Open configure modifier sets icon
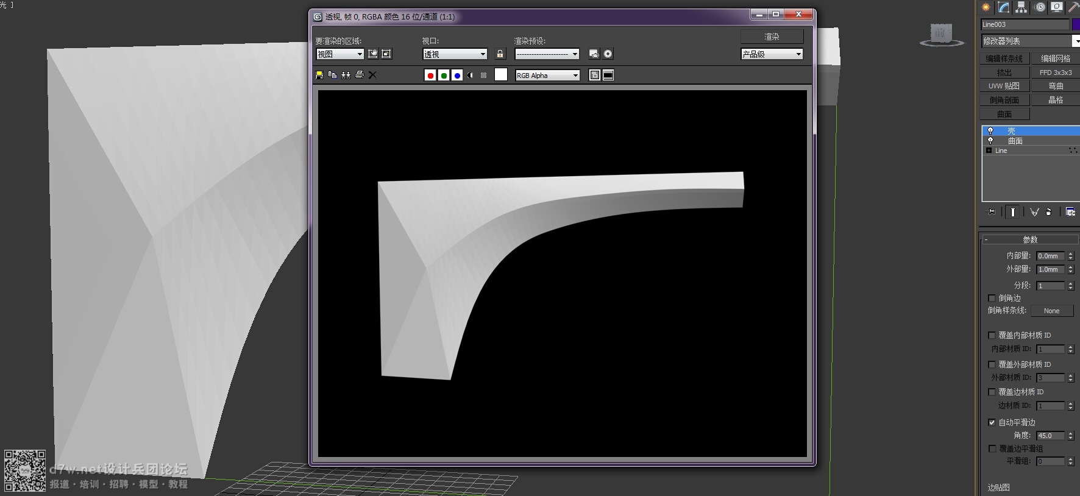This screenshot has height=496, width=1080. coord(1070,212)
